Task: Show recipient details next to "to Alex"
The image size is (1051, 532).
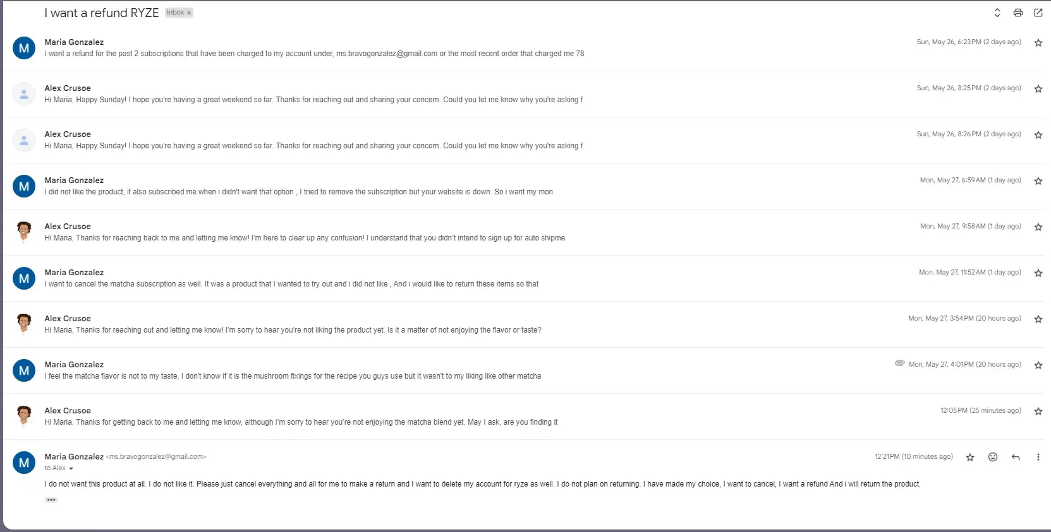Action: (71, 468)
